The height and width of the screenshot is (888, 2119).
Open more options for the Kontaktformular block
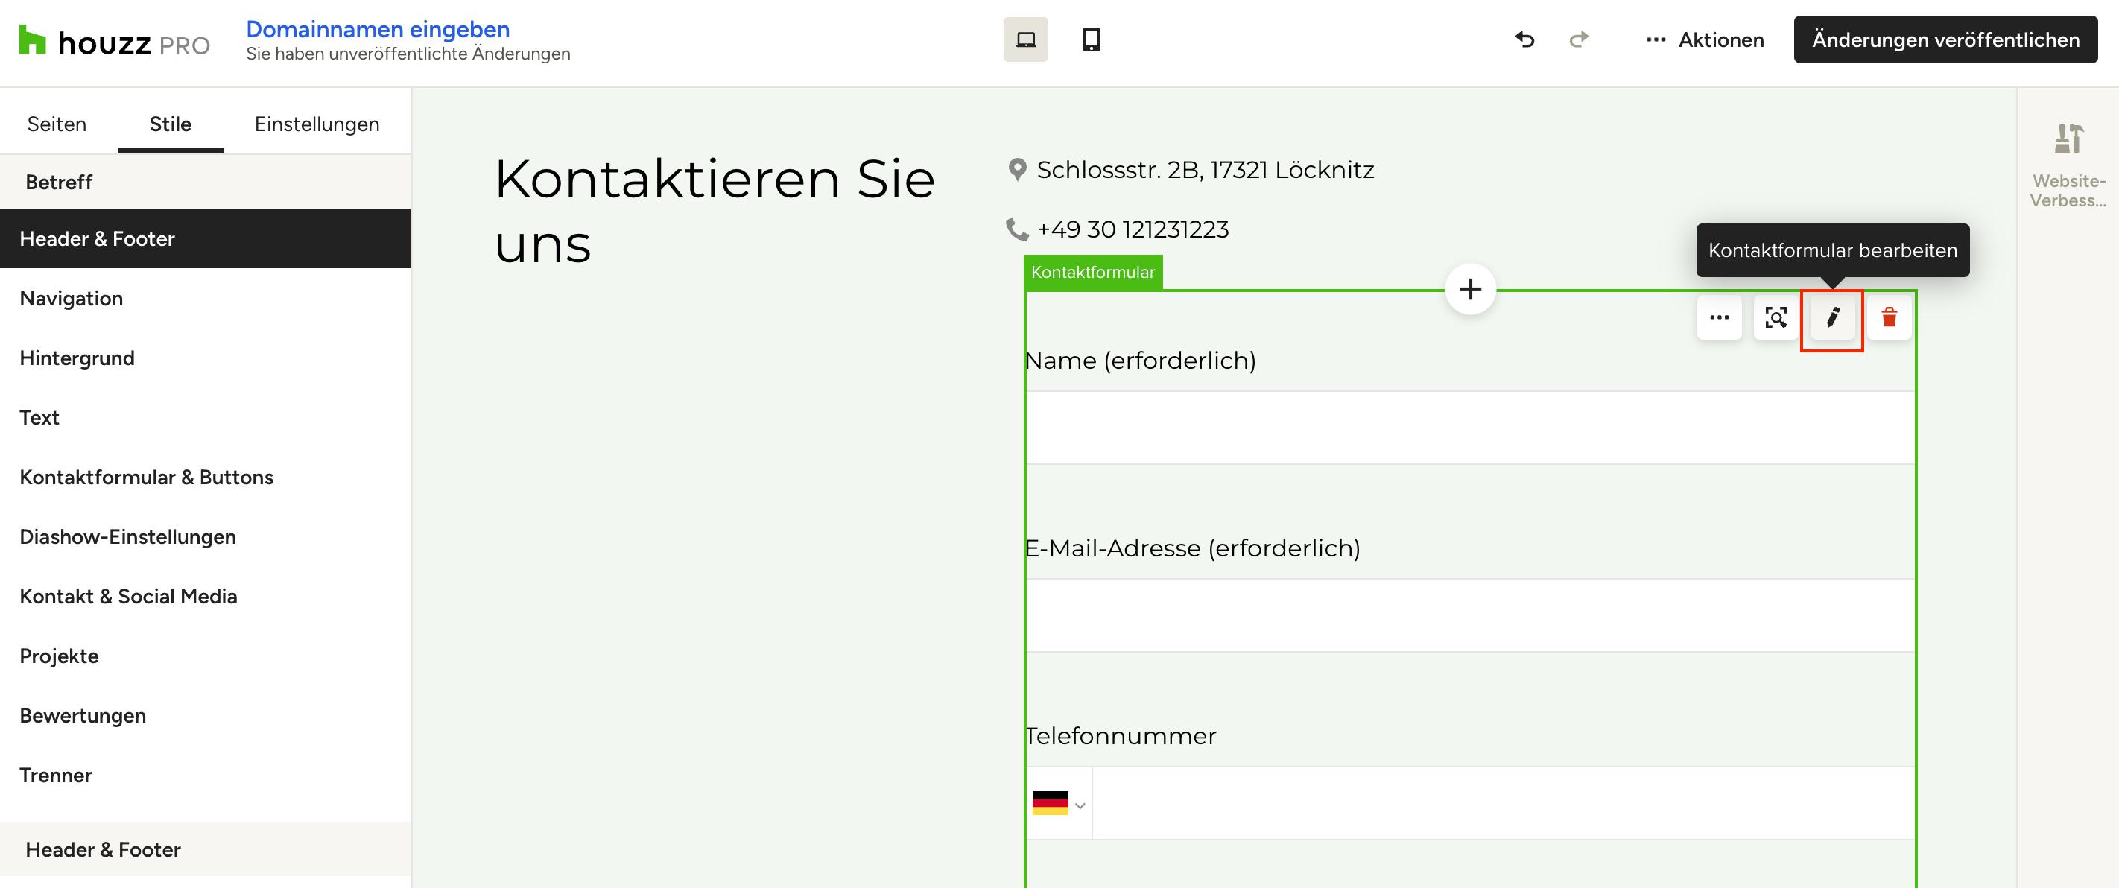coord(1719,317)
